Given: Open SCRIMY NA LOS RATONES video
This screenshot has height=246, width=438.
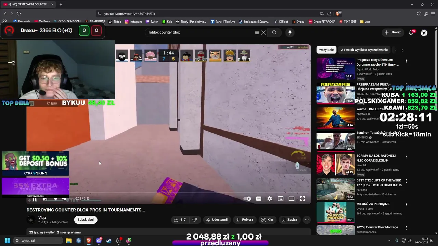Looking at the screenshot, I should 335,165.
